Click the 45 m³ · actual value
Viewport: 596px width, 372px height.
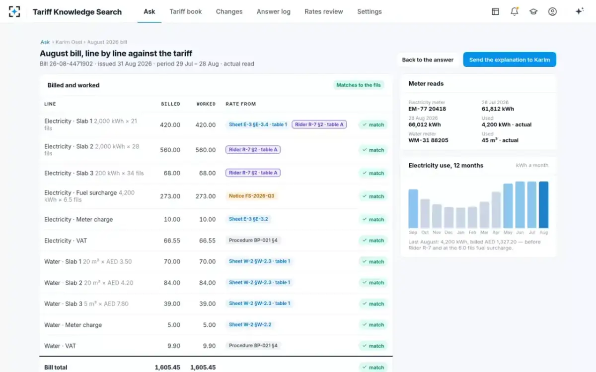(500, 140)
